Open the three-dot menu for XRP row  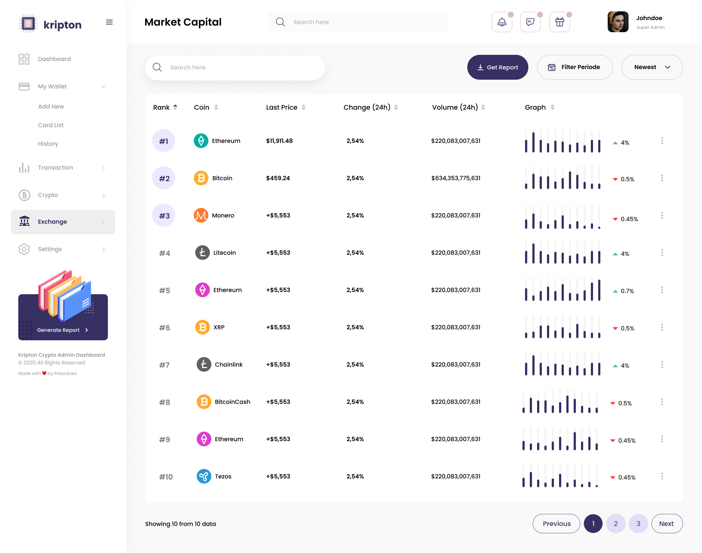[662, 327]
